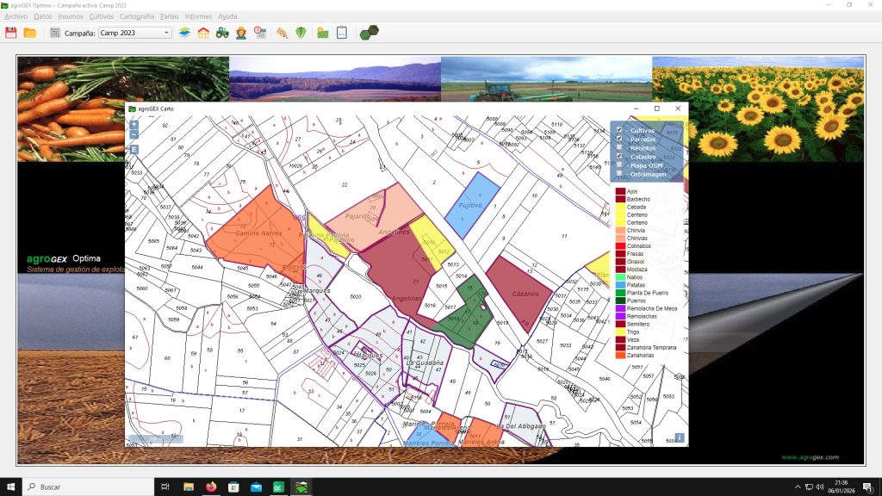882x496 pixels.
Task: Zoom in the map with plus button
Action: [x=134, y=125]
